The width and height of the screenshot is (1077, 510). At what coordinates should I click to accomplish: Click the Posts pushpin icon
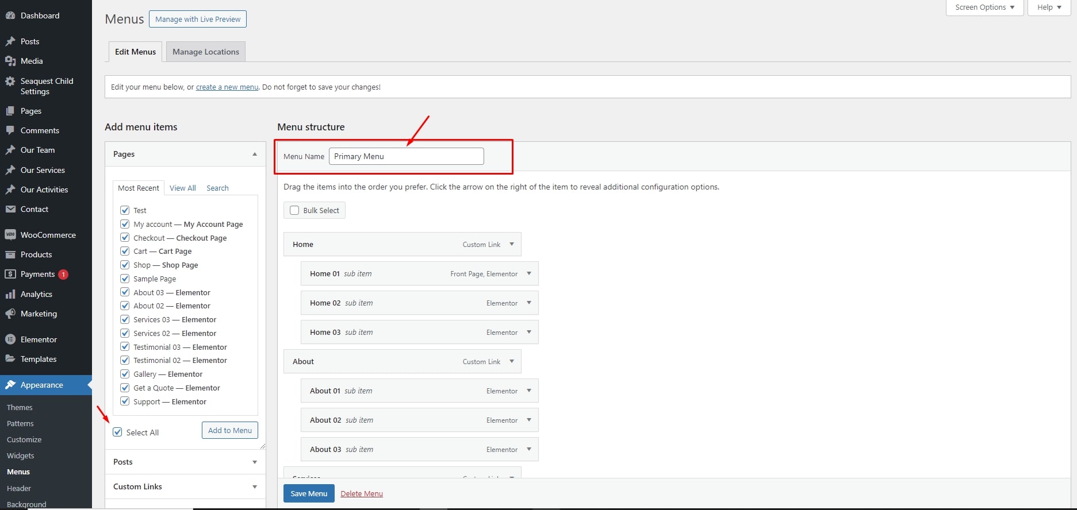(10, 41)
